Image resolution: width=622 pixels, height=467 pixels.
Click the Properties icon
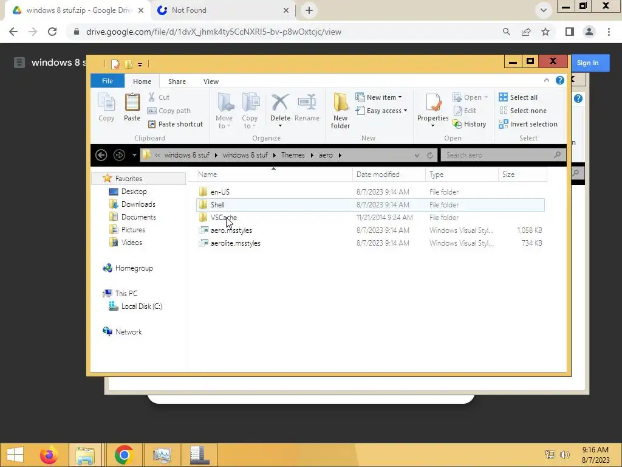[432, 103]
